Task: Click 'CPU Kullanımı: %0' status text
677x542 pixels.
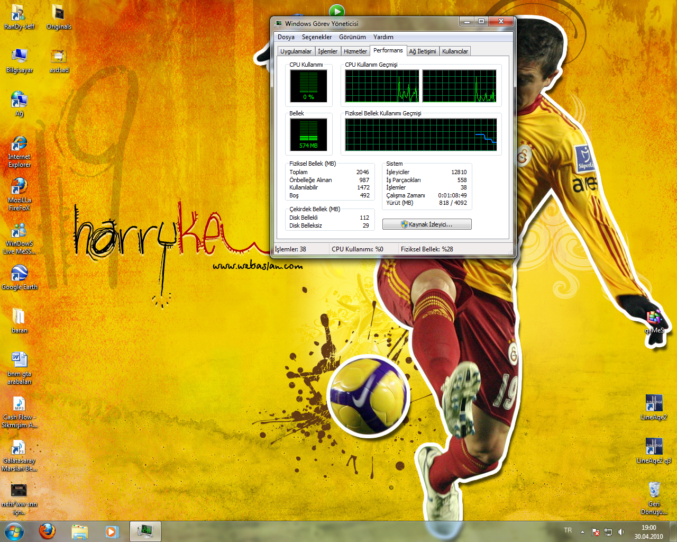Action: pos(358,249)
